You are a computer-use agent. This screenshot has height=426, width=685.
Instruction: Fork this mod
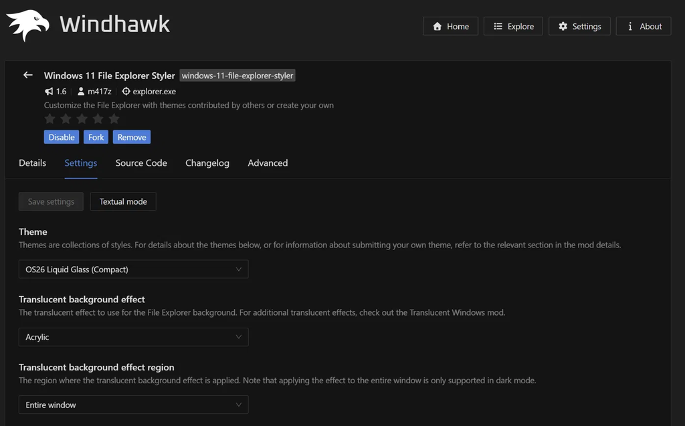click(x=96, y=137)
